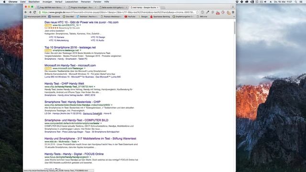Expand dropdown arrow next to www.test.de URL
The image size is (306, 172).
pyautogui.click(x=78, y=141)
